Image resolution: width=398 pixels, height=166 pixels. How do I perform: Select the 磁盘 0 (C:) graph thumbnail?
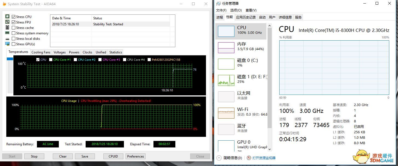pyautogui.click(x=226, y=64)
